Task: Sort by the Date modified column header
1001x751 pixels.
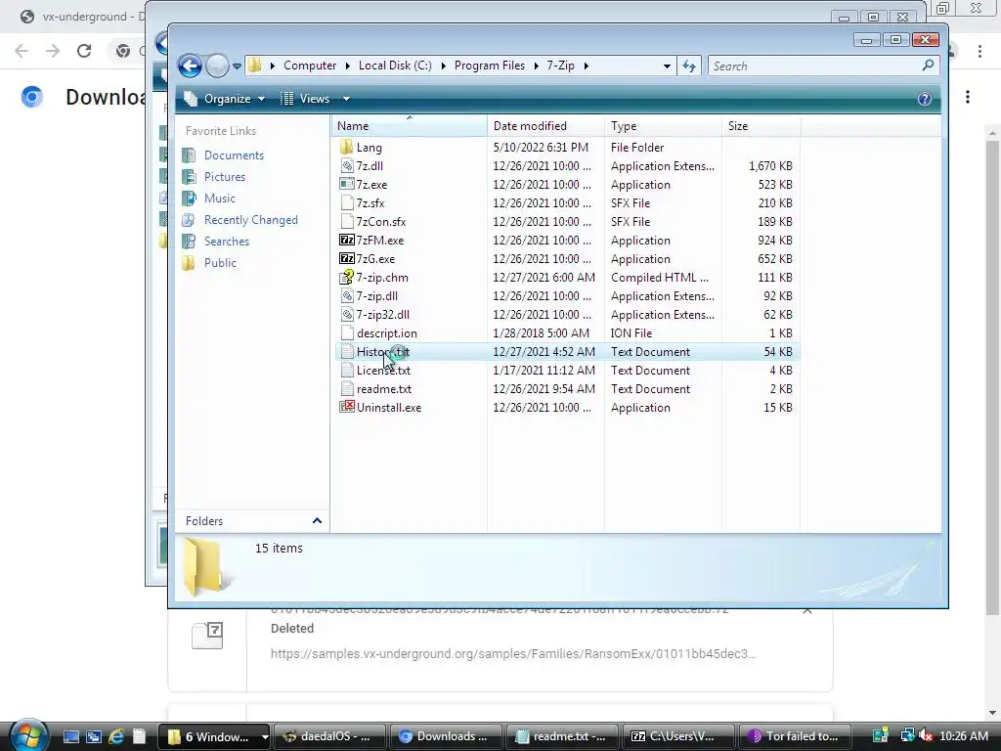Action: pyautogui.click(x=545, y=126)
